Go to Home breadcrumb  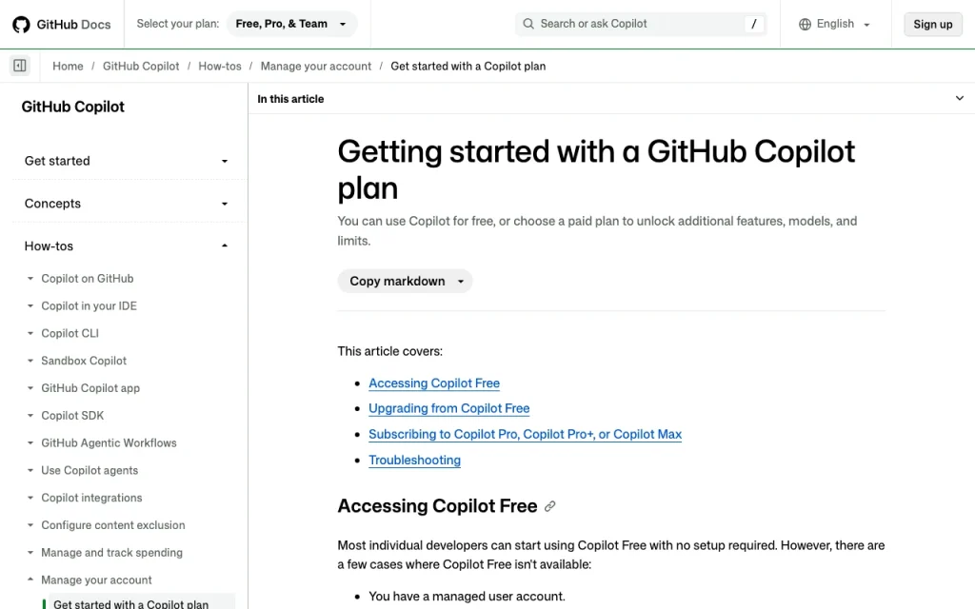click(68, 66)
